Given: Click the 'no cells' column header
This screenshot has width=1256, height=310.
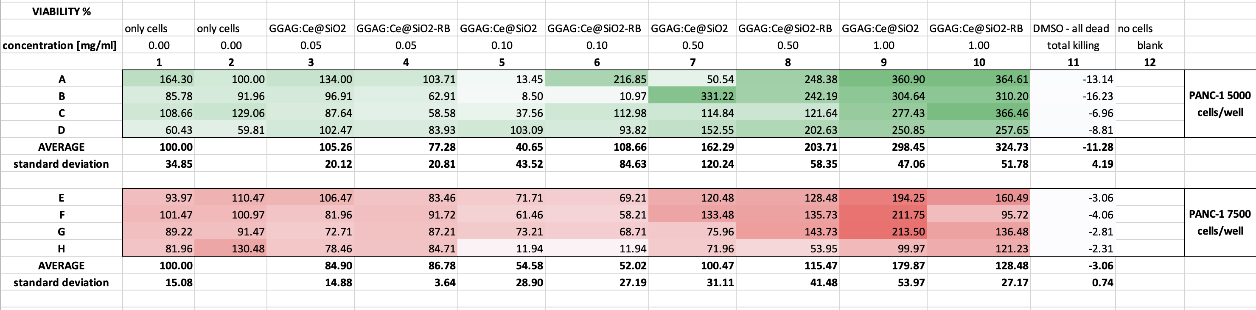Looking at the screenshot, I should pyautogui.click(x=1135, y=28).
